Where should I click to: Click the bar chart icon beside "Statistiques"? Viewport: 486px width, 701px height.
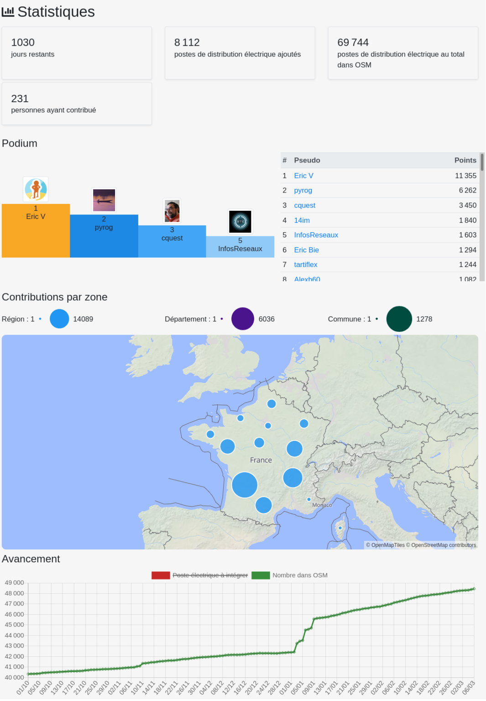(7, 12)
